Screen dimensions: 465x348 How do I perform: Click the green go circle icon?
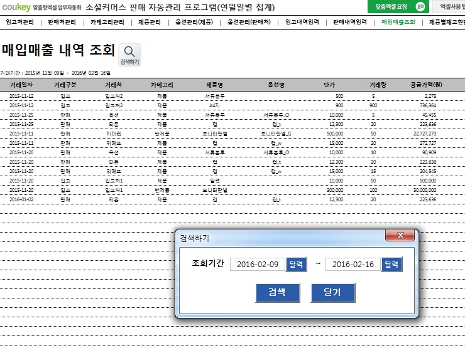[x=420, y=6]
